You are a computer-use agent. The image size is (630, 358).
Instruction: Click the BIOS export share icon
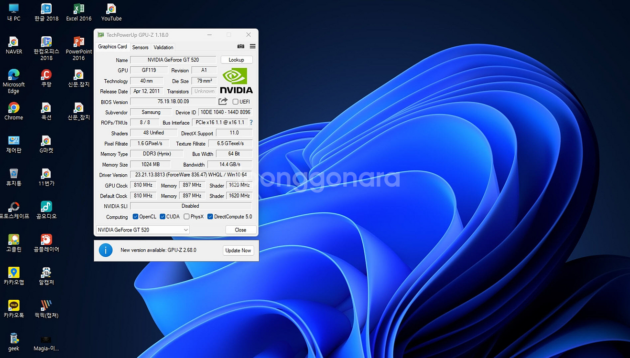tap(223, 102)
